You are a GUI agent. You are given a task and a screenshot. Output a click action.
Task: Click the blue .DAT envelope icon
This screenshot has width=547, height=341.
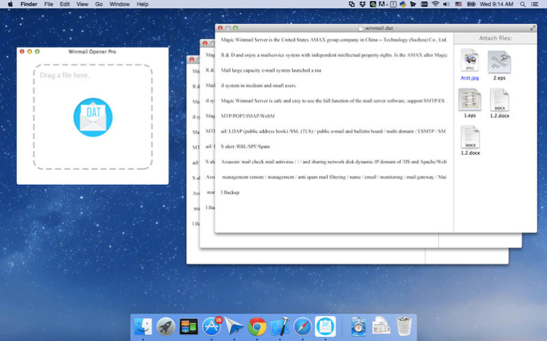(93, 117)
